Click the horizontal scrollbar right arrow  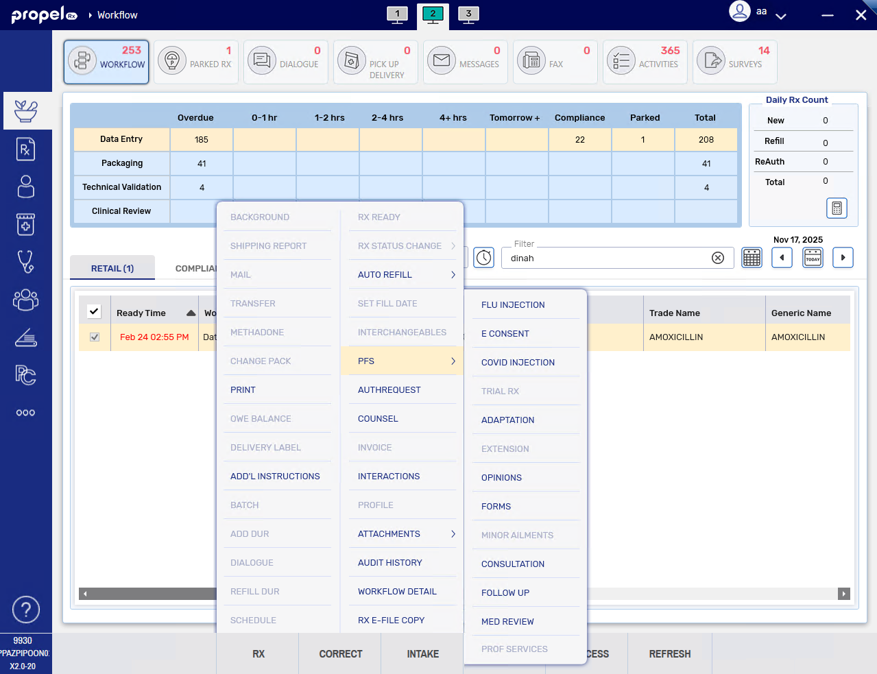844,594
